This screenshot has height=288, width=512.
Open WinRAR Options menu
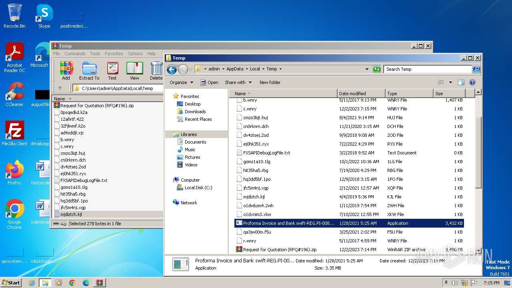click(135, 54)
